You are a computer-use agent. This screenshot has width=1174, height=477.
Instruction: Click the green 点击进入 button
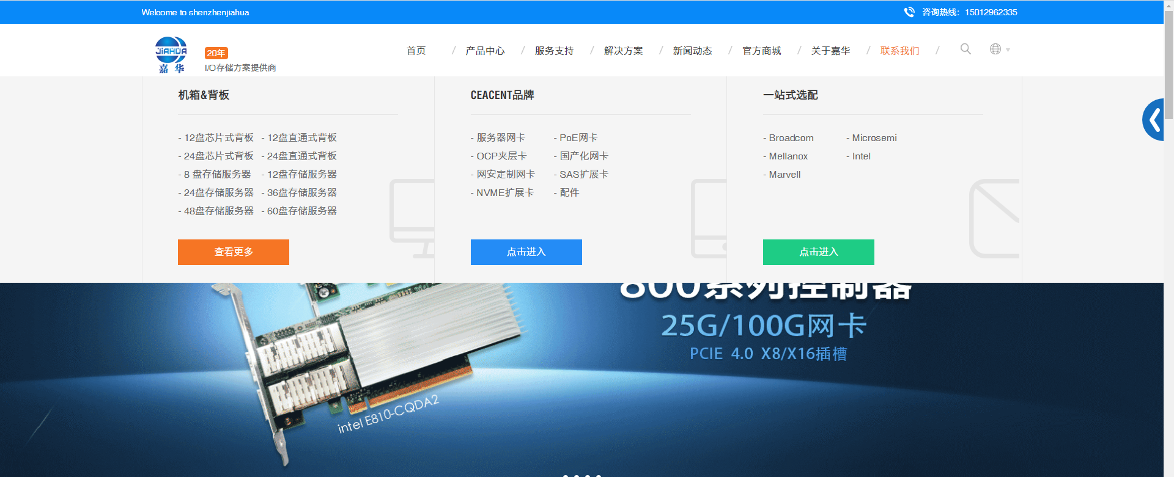pos(818,252)
